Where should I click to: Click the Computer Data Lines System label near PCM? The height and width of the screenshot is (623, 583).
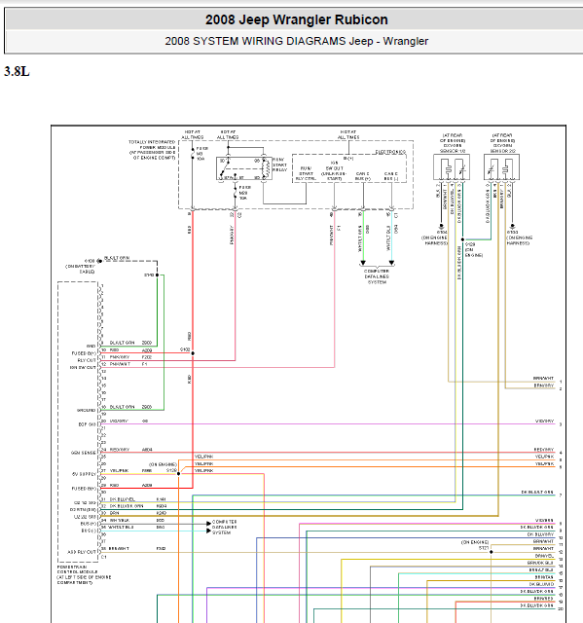coord(225,527)
